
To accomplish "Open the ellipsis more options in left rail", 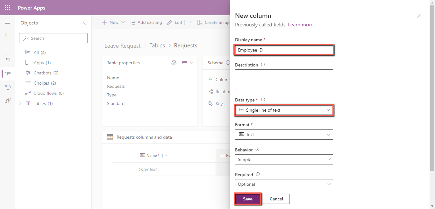I will [7, 49].
